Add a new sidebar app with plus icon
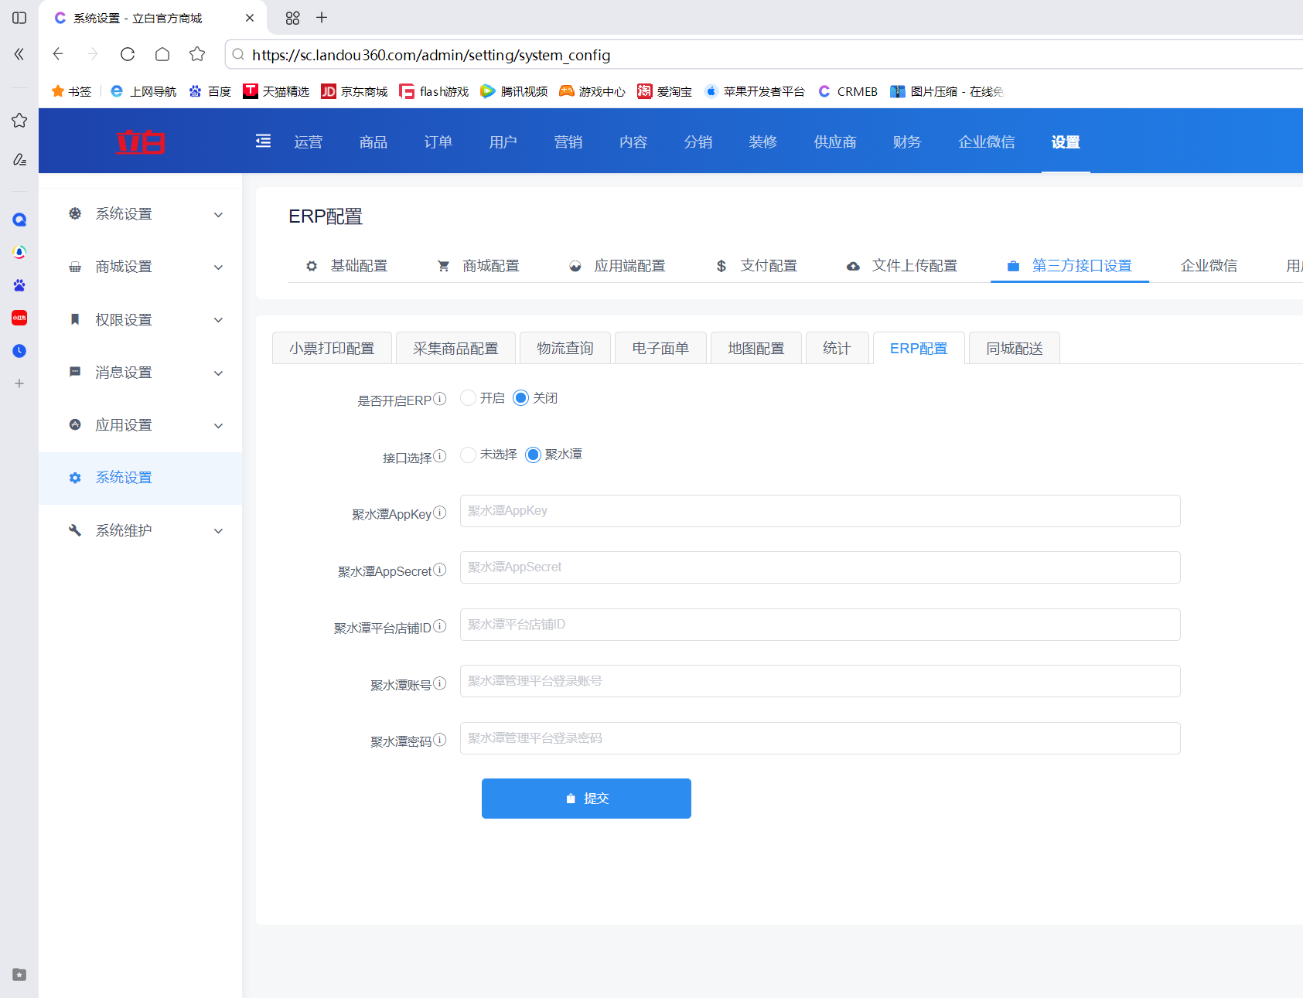This screenshot has width=1303, height=998. [x=19, y=383]
